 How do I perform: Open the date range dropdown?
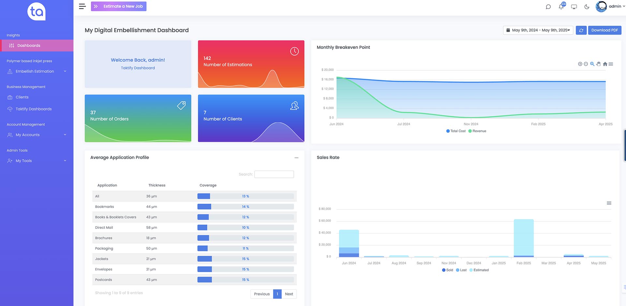(x=538, y=30)
